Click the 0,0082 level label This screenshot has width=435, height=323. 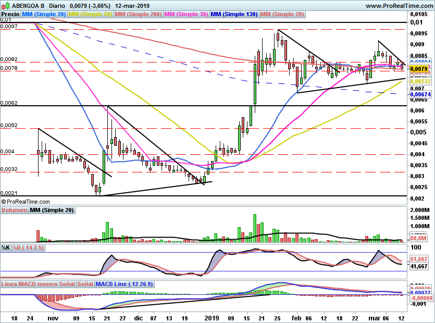coord(9,59)
